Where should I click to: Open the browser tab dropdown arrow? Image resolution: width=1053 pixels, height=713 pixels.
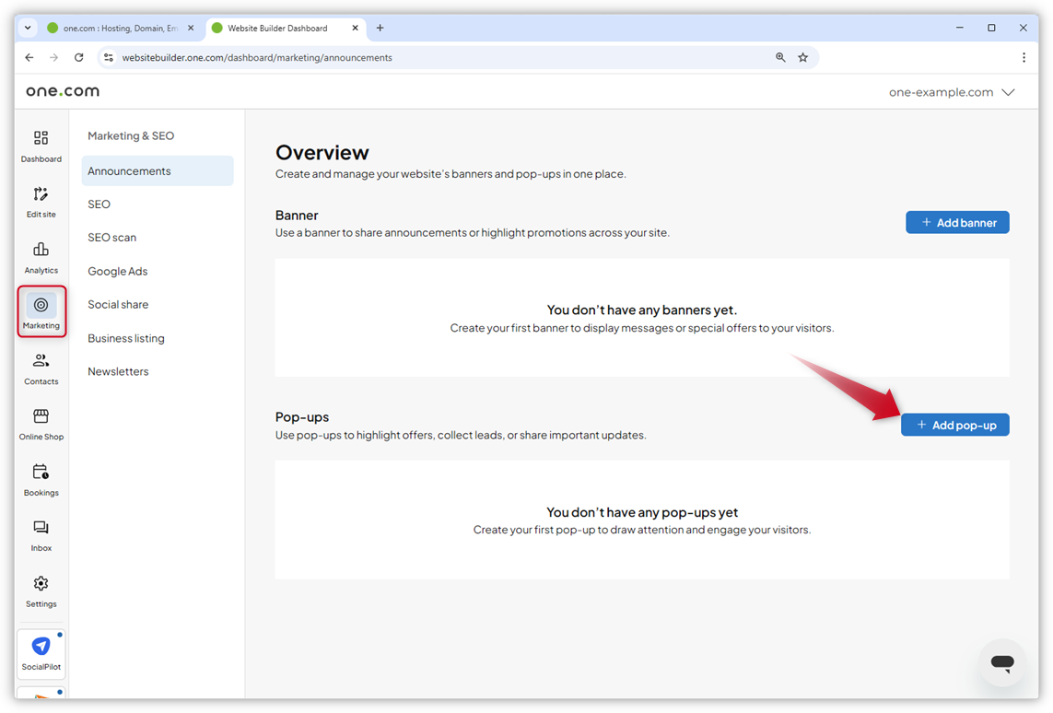coord(28,28)
